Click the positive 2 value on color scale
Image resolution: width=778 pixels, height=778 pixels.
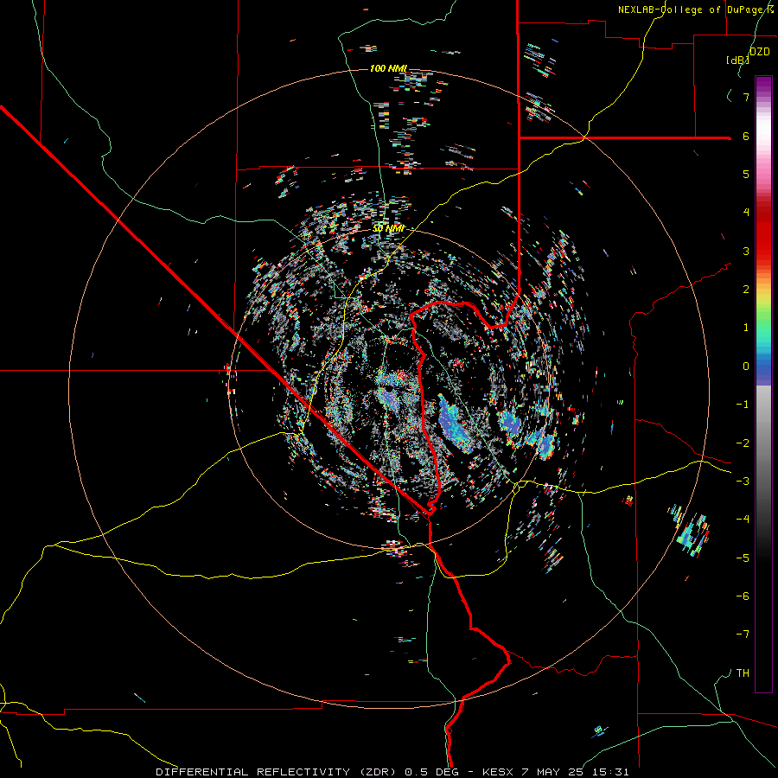pyautogui.click(x=746, y=290)
